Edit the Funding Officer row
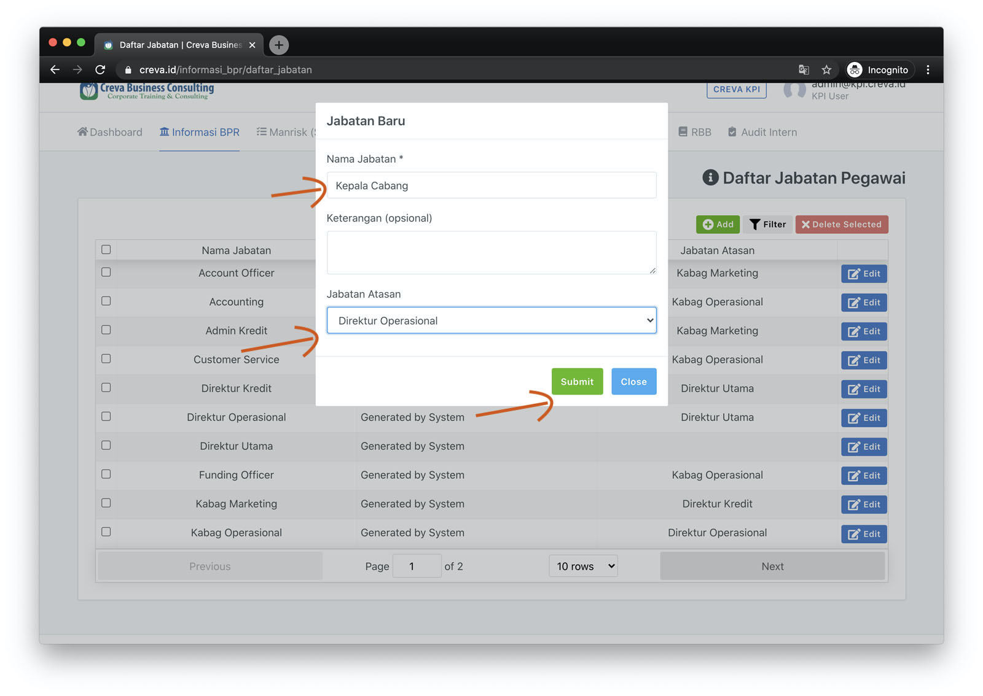Viewport: 983px width, 696px height. pyautogui.click(x=864, y=476)
